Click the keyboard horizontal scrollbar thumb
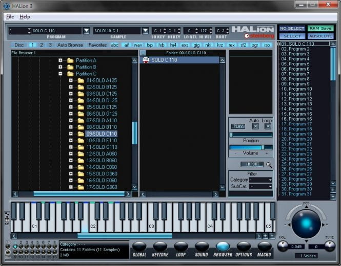341x266 pixels. click(x=125, y=236)
